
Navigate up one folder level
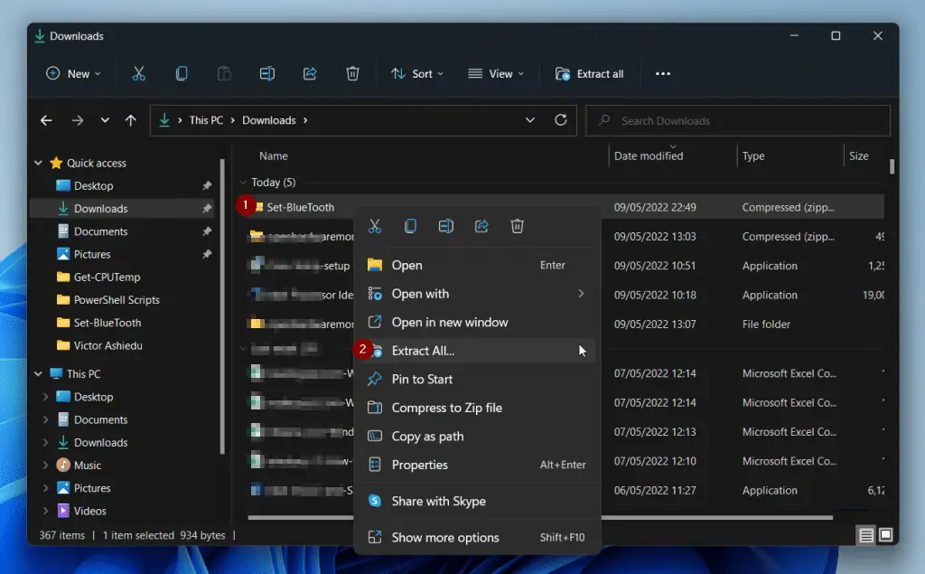pos(132,119)
